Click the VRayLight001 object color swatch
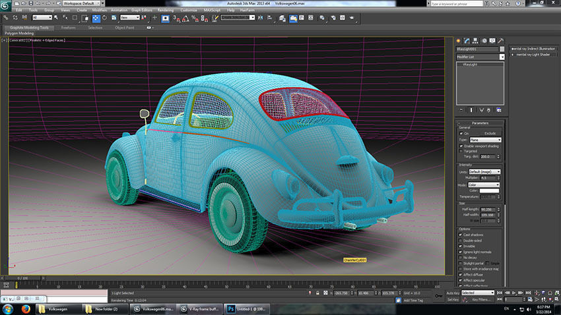Viewport: 561px width, 315px height. point(502,49)
